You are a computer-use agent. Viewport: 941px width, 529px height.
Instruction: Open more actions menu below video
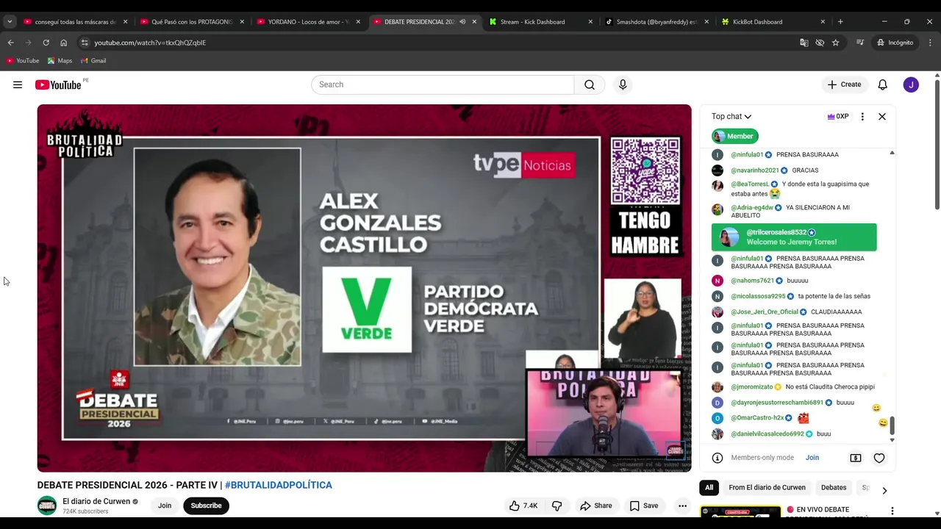coord(682,505)
